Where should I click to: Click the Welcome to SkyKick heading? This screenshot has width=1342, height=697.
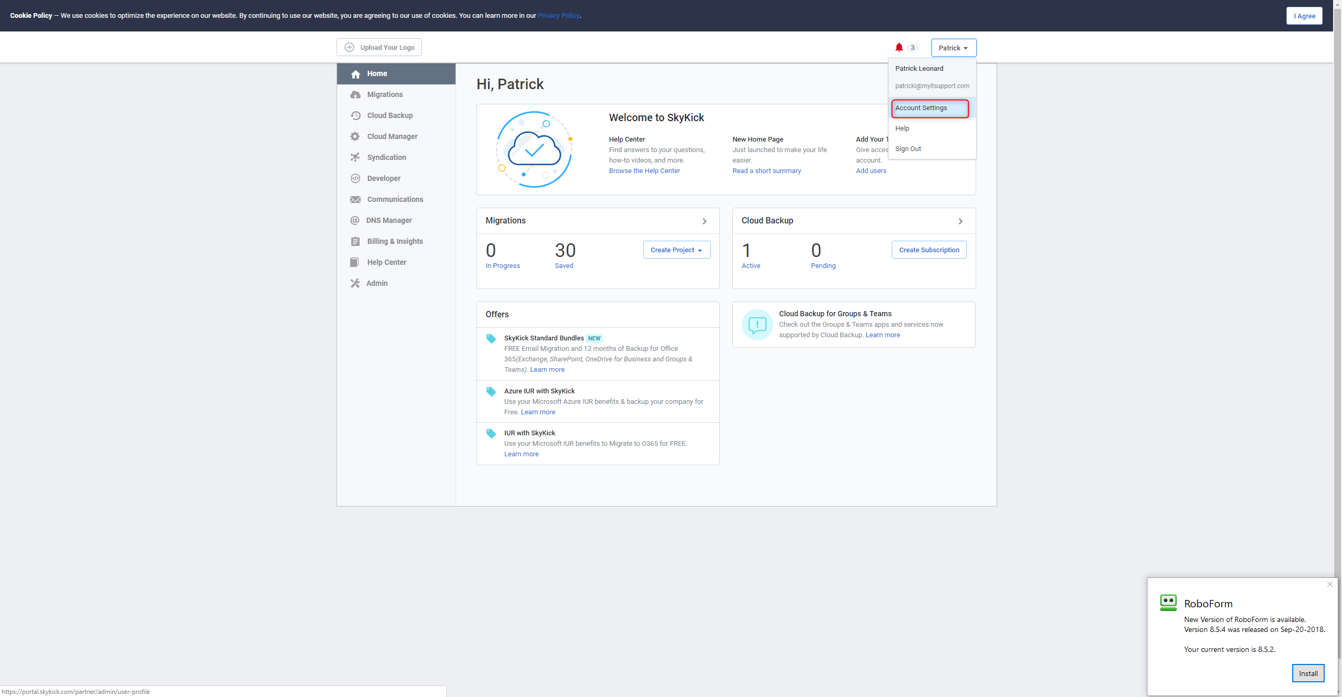click(x=656, y=118)
